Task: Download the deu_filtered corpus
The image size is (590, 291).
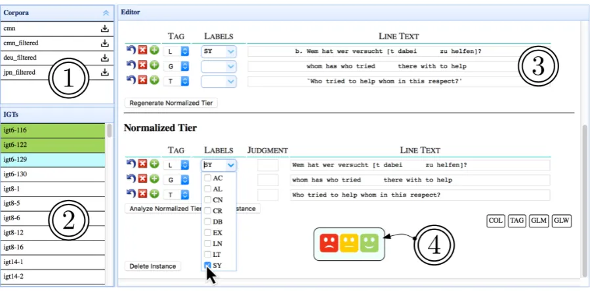Action: [x=104, y=58]
